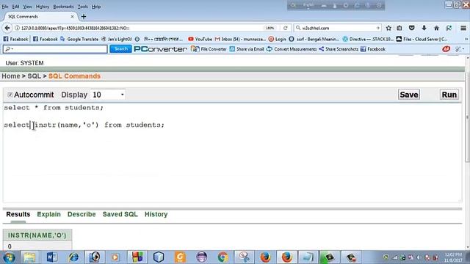Open the Login bookmark

point(278,39)
